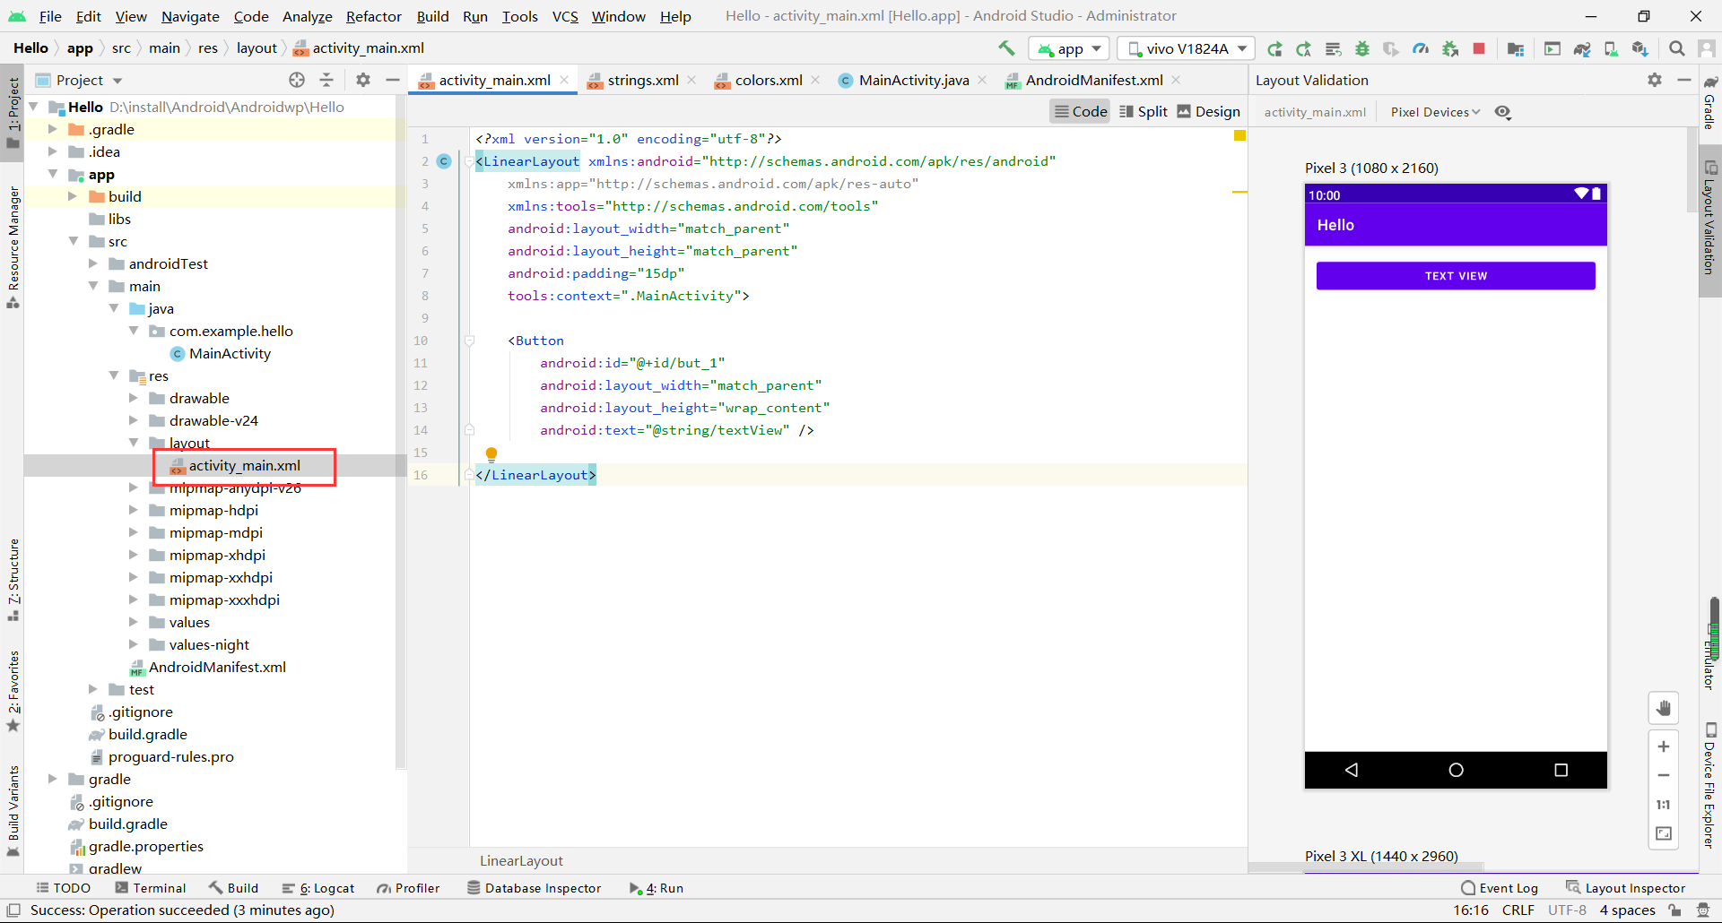Open the SDK Manager icon
1722x923 pixels.
[1640, 48]
